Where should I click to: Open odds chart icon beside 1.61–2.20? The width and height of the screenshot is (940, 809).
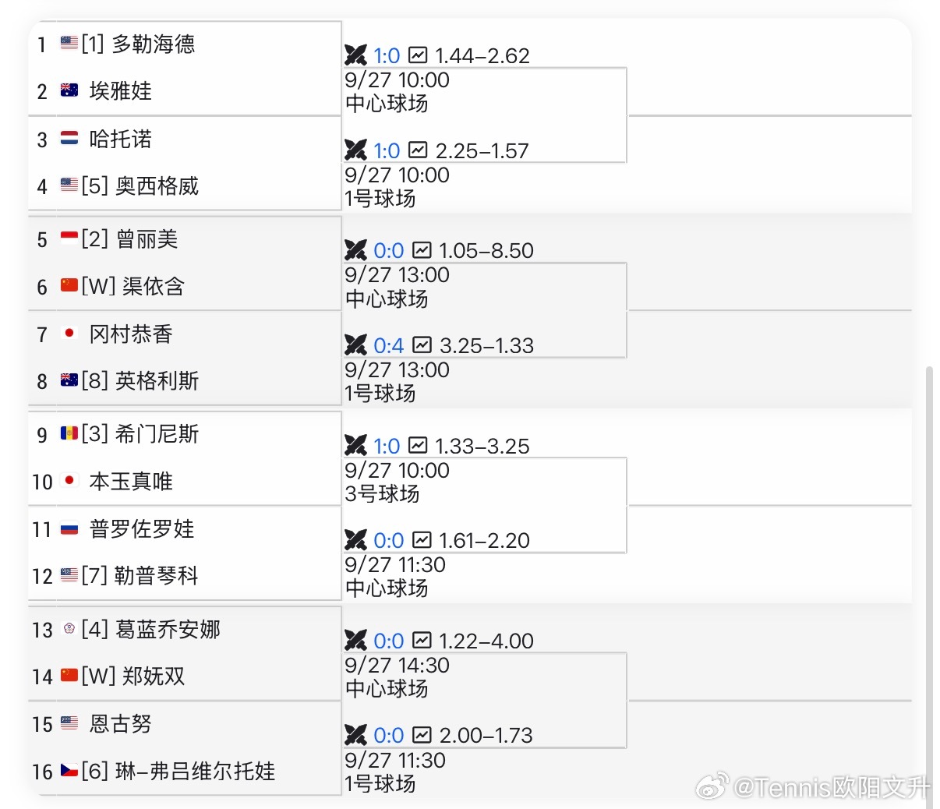tap(422, 539)
